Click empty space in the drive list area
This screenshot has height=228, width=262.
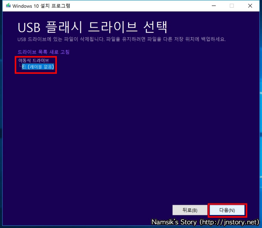pos(129,129)
